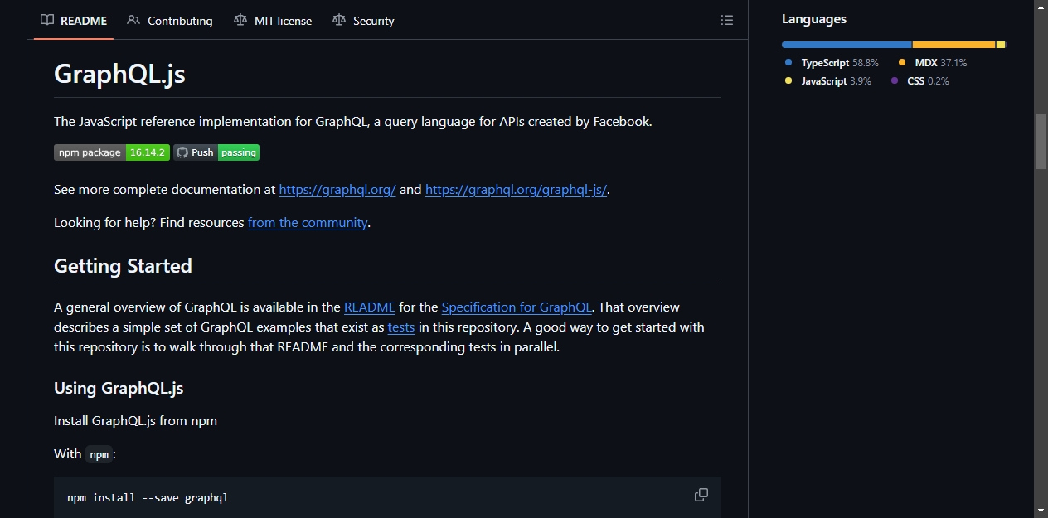Open the MIT license tab
The image size is (1048, 518).
(x=273, y=21)
